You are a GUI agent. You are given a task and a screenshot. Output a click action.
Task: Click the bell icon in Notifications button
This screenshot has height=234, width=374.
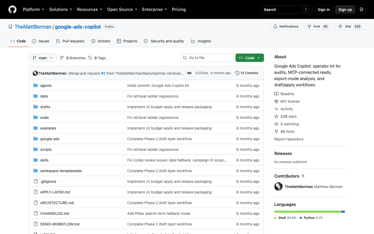[275, 27]
